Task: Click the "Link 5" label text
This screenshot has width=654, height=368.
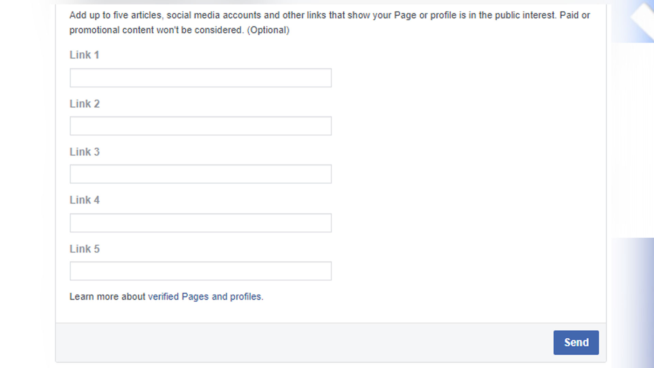Action: click(84, 249)
